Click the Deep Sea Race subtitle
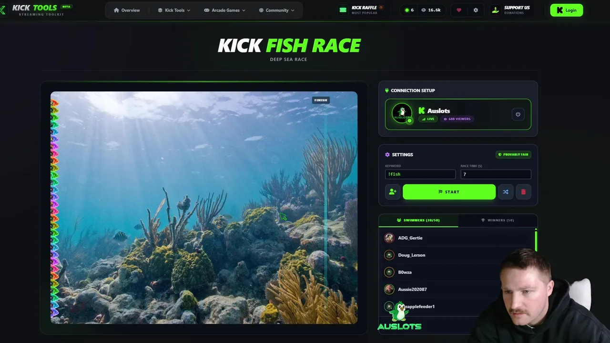Screen dimensions: 610x343 pos(288,60)
